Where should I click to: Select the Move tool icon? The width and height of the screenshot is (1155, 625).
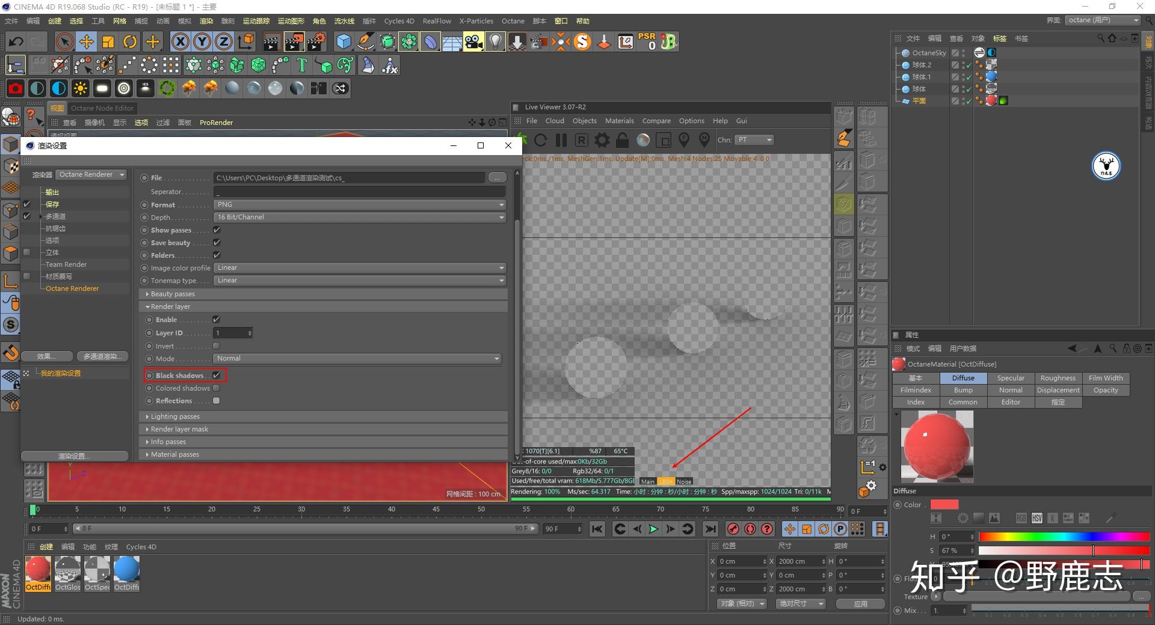[x=87, y=42]
